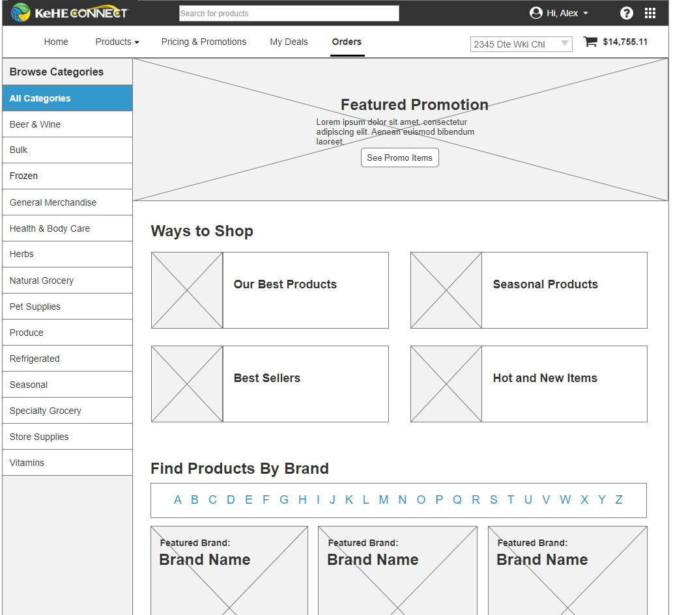The height and width of the screenshot is (615, 699).
Task: Select the Frozen category
Action: click(67, 176)
